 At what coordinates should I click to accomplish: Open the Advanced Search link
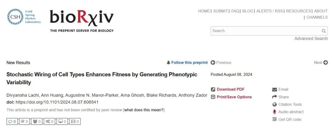(x=311, y=39)
